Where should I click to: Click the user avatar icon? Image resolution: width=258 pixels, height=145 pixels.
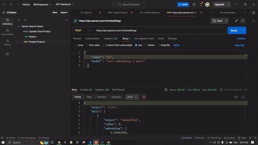(x=207, y=4)
